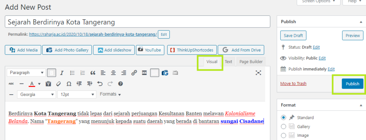Viewport: 366px width, 140px height.
Task: Apply strikethrough formatting
Action: click(x=11, y=84)
